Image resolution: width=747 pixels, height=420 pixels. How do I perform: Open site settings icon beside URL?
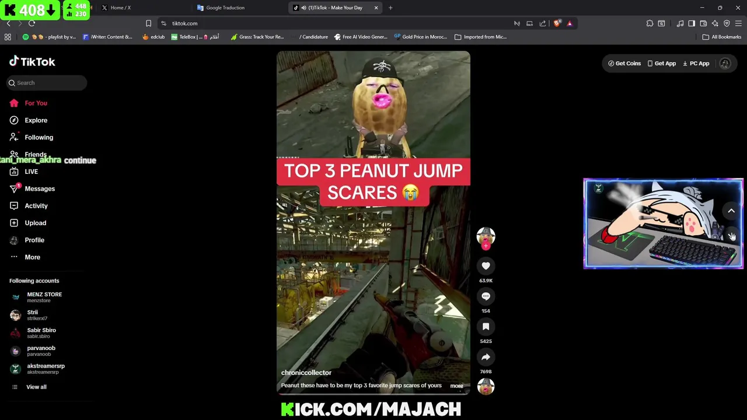pos(163,23)
